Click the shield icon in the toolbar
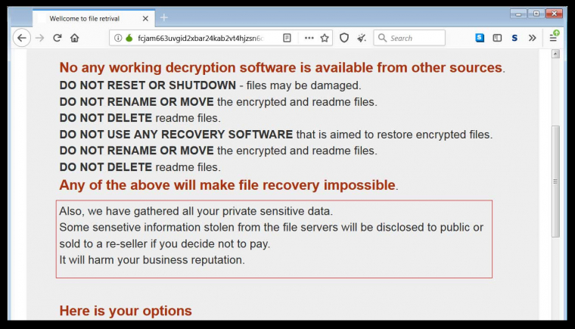Viewport: 575px width, 329px height. coord(343,38)
